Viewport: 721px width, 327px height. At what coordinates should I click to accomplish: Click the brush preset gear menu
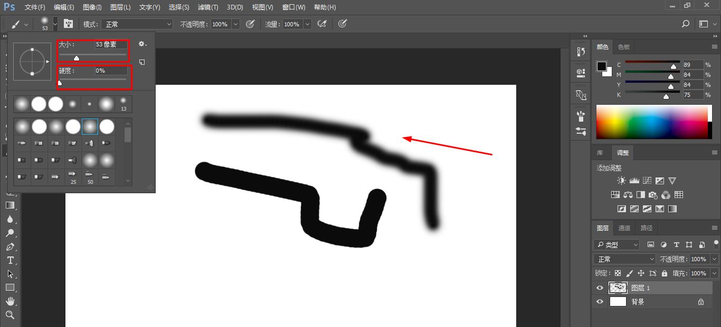tap(142, 44)
